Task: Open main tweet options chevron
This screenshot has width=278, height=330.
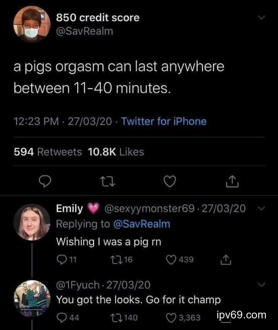Action: pyautogui.click(x=262, y=18)
